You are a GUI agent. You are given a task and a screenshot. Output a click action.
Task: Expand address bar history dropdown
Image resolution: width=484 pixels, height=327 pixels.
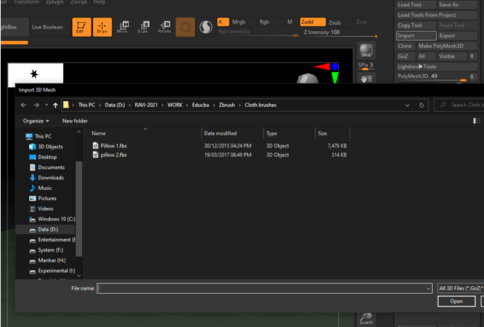pos(408,105)
